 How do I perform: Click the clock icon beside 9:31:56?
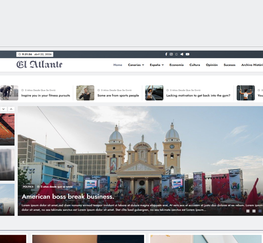click(x=19, y=54)
